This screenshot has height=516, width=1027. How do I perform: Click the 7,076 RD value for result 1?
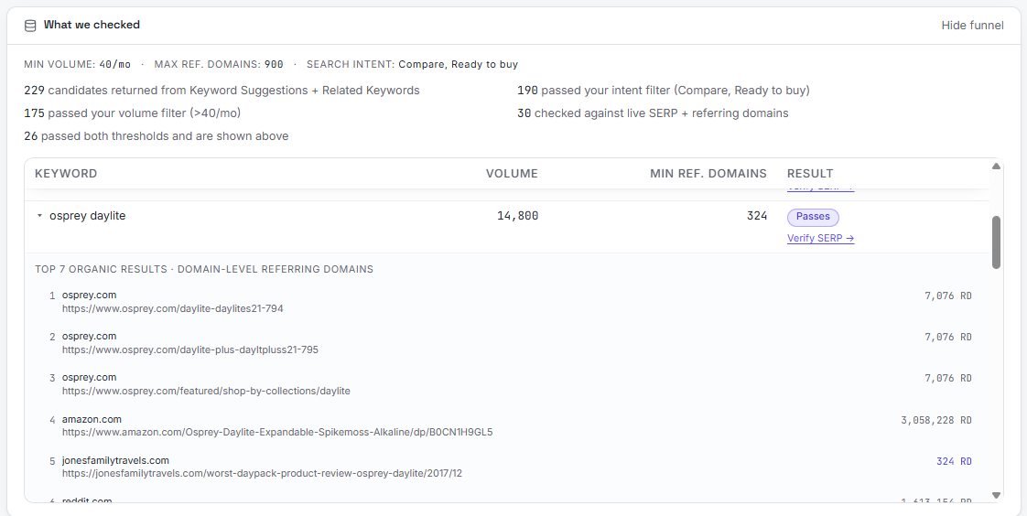(x=948, y=296)
